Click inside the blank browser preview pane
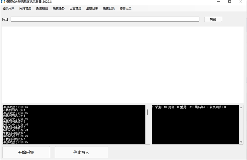247x160 pixels. coord(123,65)
